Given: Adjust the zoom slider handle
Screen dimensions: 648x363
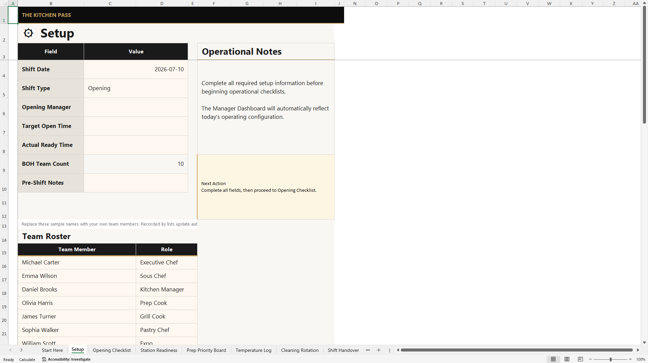Looking at the screenshot, I should (x=611, y=359).
